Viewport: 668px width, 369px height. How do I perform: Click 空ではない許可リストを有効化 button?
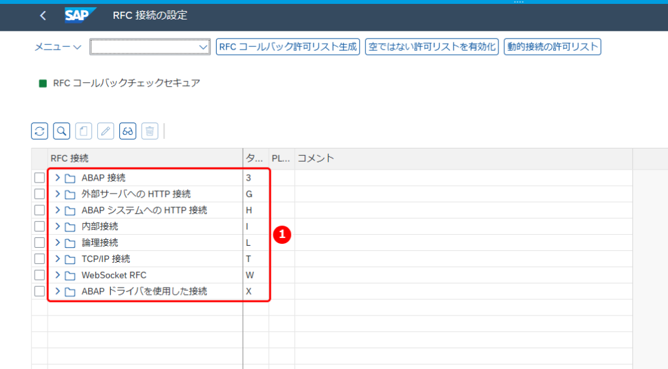coord(432,47)
